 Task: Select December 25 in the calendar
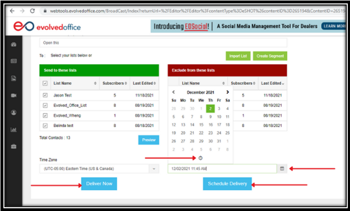(227, 133)
